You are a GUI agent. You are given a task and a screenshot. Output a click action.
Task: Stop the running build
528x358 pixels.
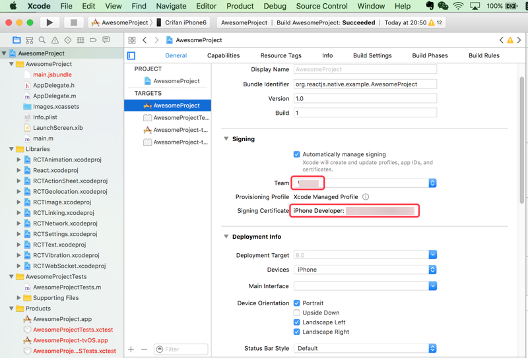click(x=74, y=22)
